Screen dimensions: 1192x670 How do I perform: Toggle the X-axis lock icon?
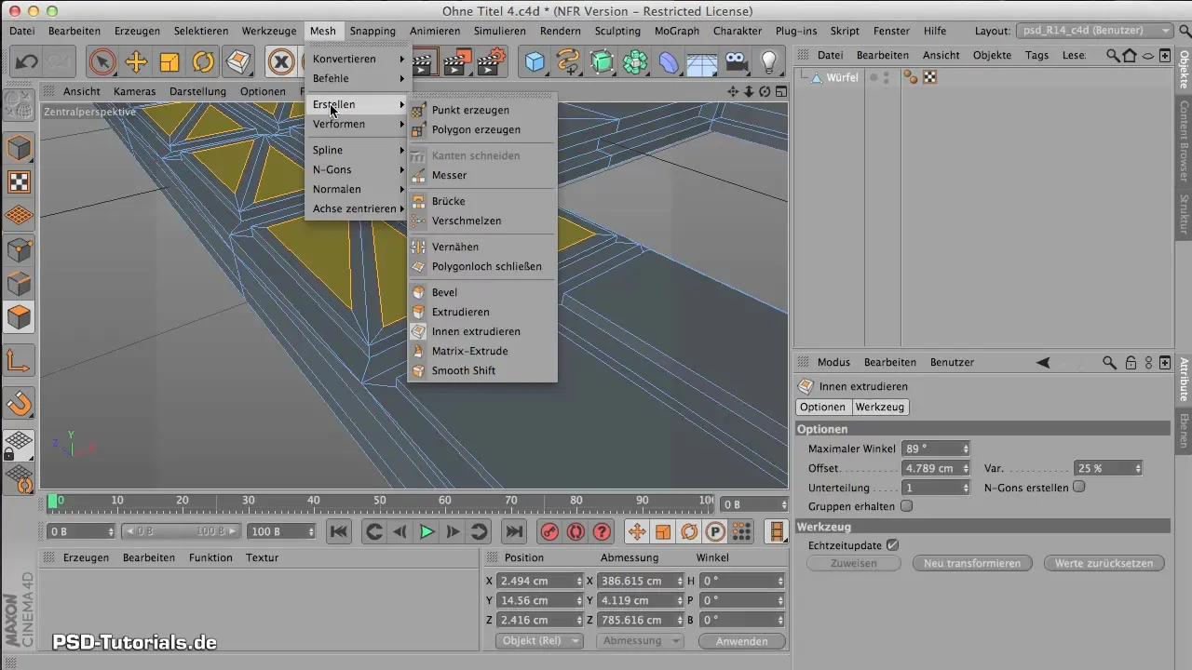[x=281, y=62]
